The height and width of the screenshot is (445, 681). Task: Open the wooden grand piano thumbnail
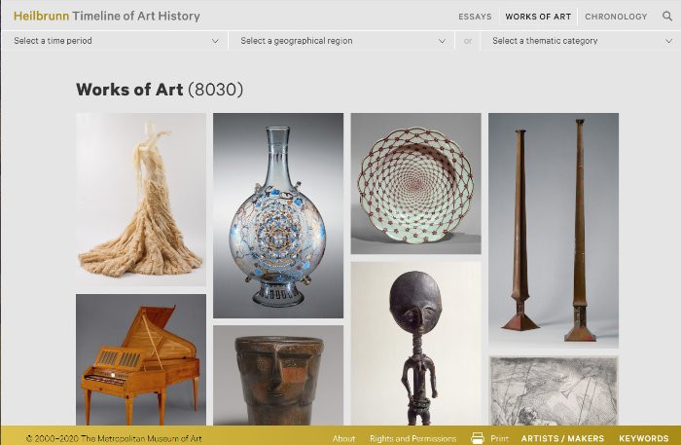tap(141, 360)
